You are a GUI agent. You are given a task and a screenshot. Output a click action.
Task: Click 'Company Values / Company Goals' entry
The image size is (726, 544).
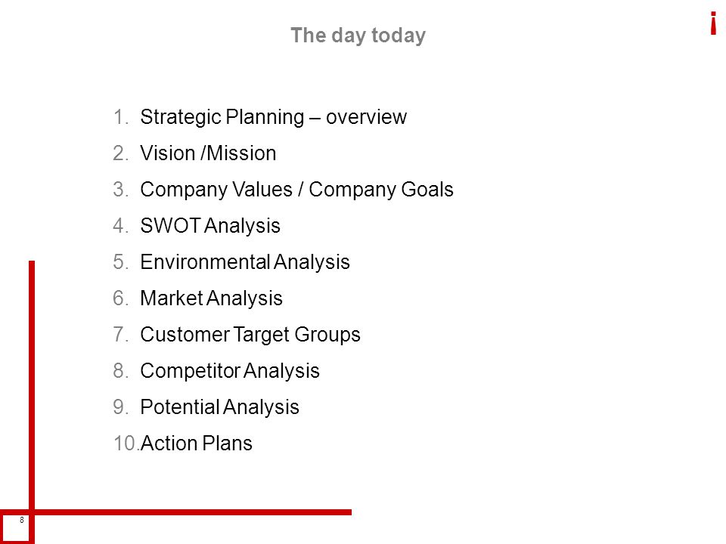(296, 190)
